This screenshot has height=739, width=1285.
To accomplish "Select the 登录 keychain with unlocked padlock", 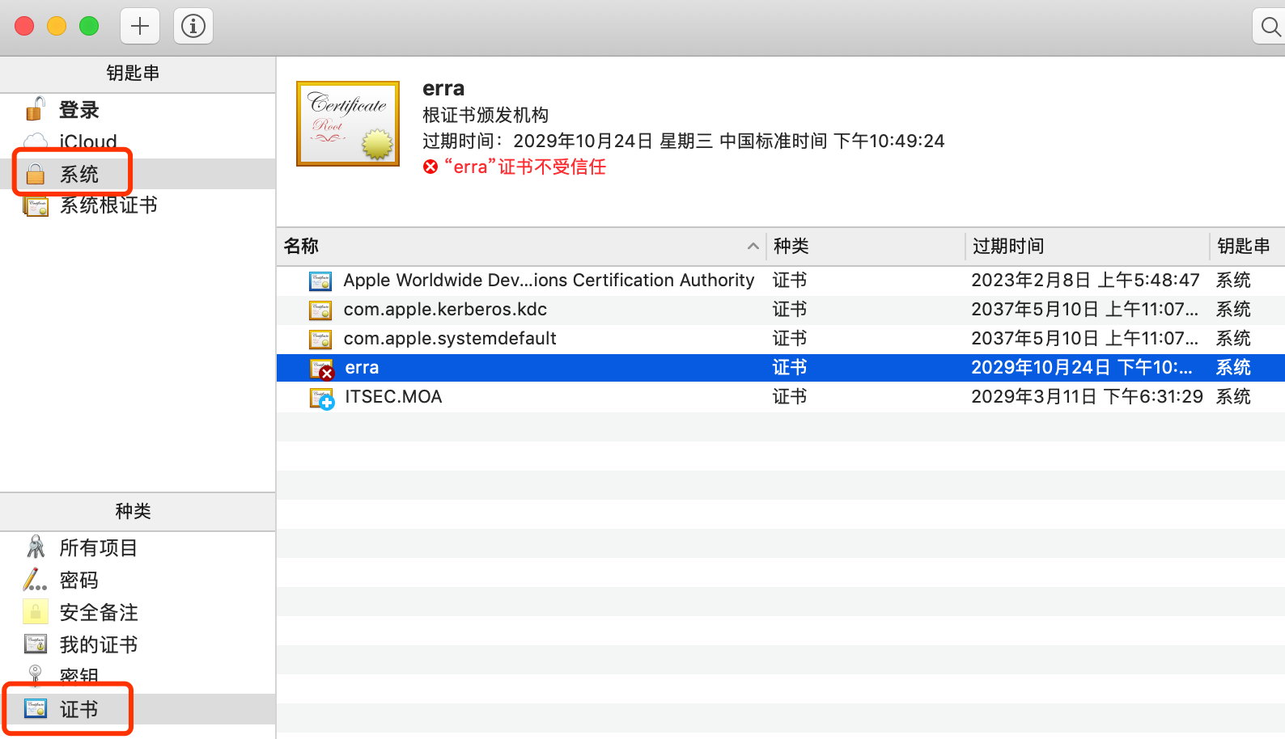I will click(x=78, y=110).
